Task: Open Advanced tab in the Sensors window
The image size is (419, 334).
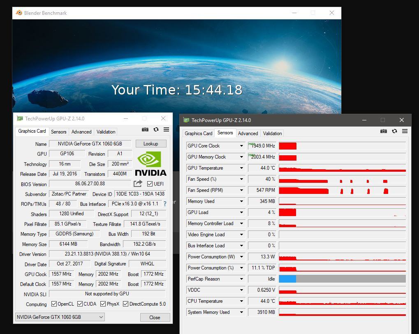Action: (x=248, y=133)
